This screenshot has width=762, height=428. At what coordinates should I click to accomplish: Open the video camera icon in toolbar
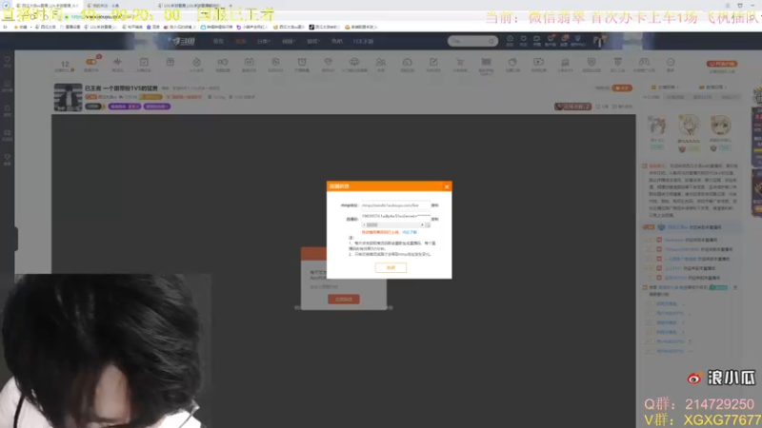223,62
